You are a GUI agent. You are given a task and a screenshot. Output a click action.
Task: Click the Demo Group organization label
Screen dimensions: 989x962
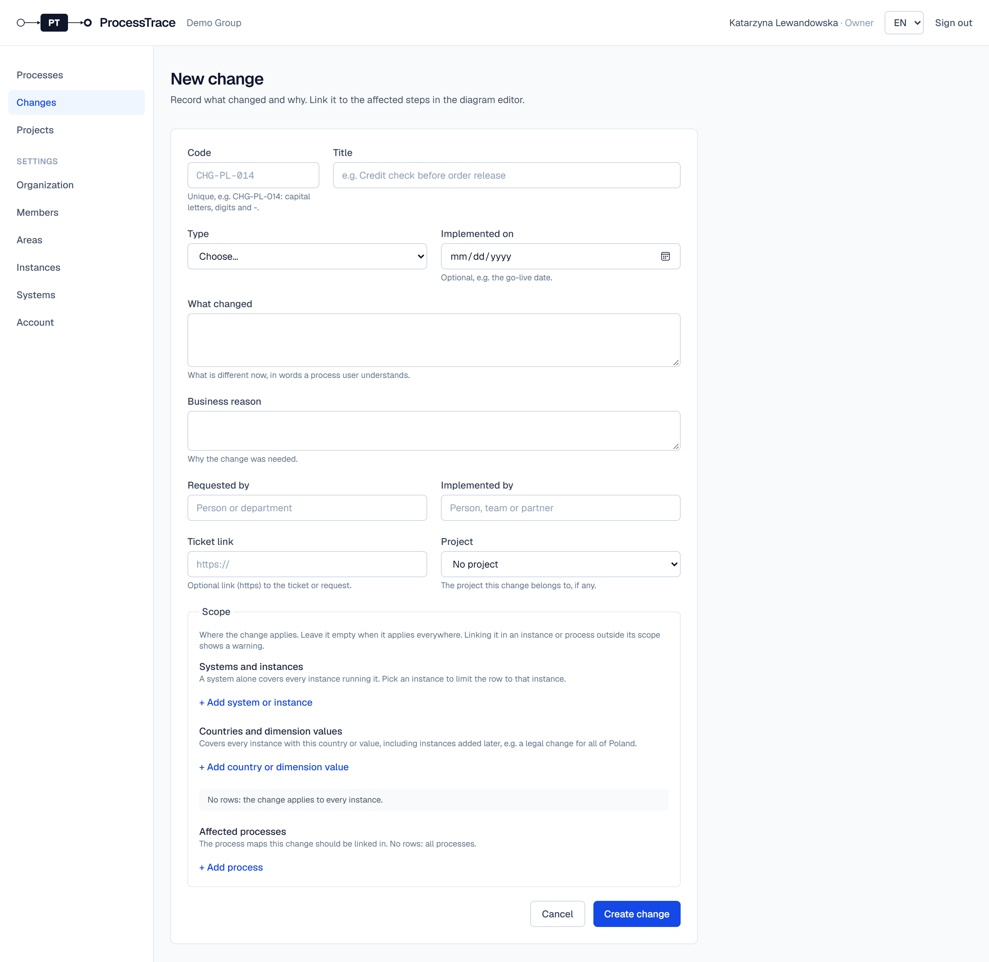click(x=214, y=23)
